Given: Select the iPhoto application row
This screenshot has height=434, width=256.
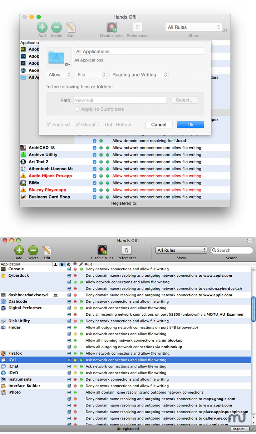Looking at the screenshot, I should pyautogui.click(x=125, y=393).
